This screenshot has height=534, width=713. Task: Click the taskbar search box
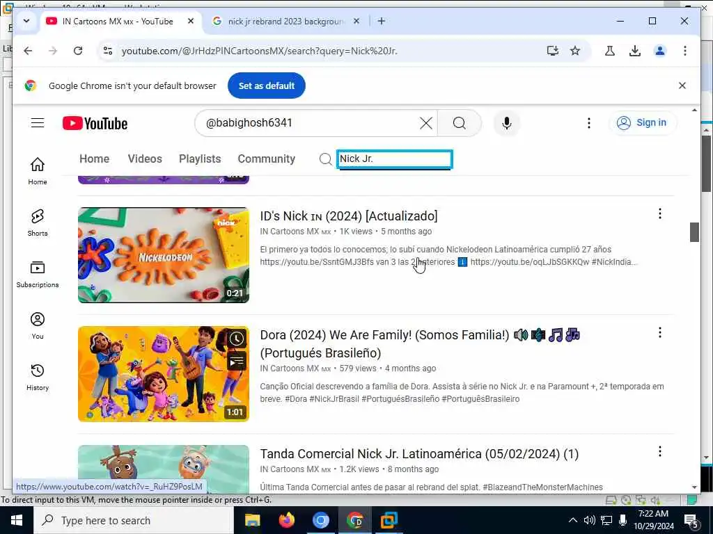point(133,520)
